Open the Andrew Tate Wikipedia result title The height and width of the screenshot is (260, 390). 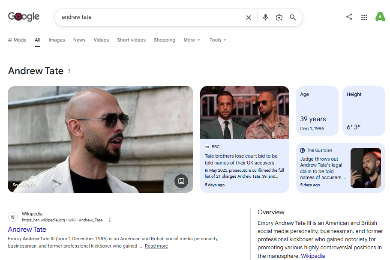[27, 230]
